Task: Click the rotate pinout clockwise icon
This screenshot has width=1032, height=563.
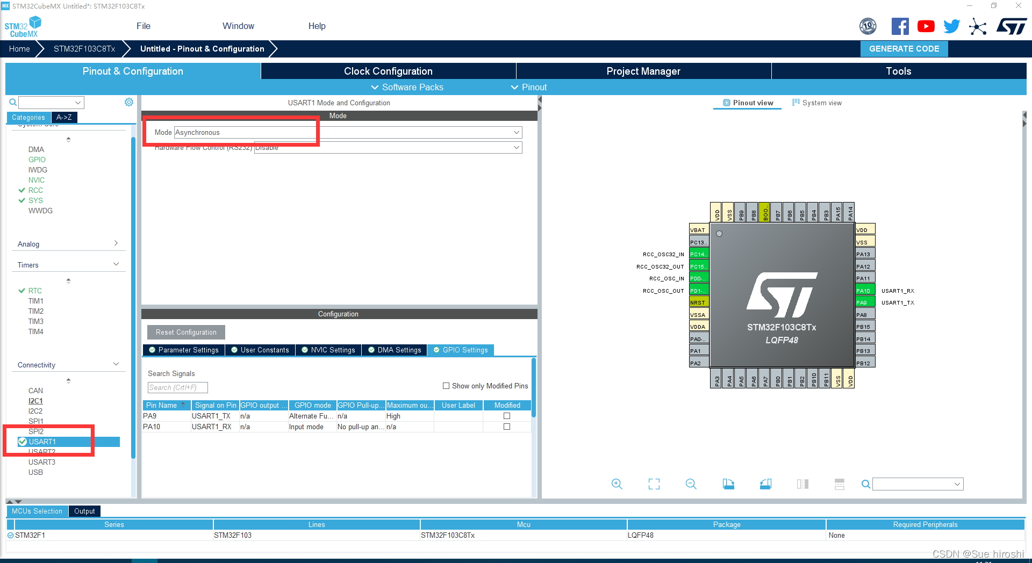Action: pyautogui.click(x=728, y=484)
